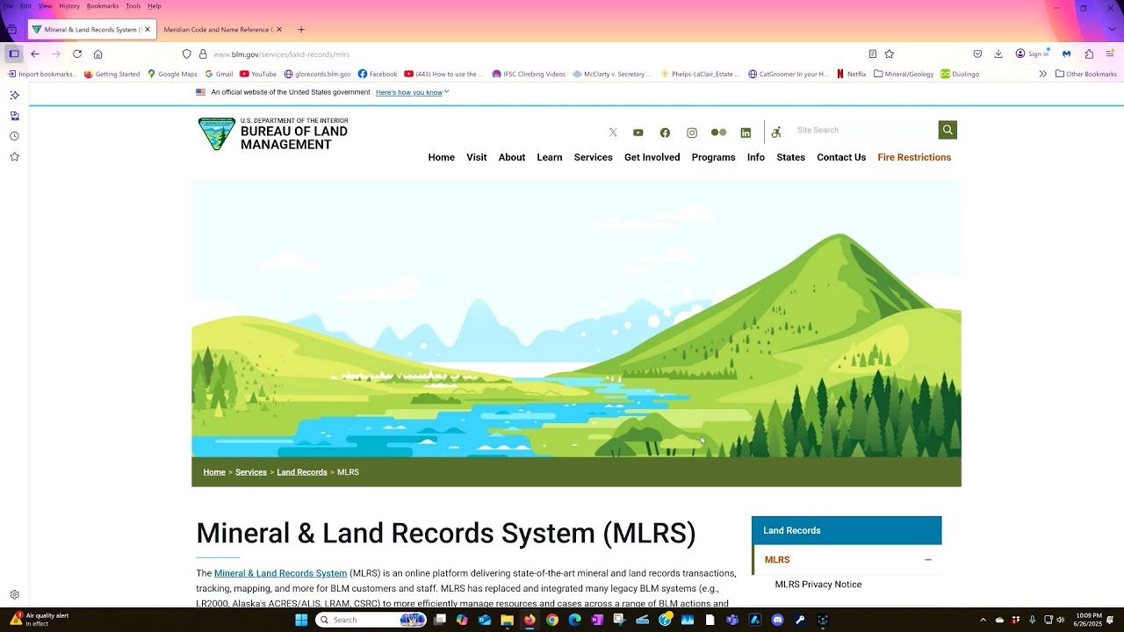The width and height of the screenshot is (1124, 632).
Task: Bookmark this page with the star icon
Action: (890, 54)
